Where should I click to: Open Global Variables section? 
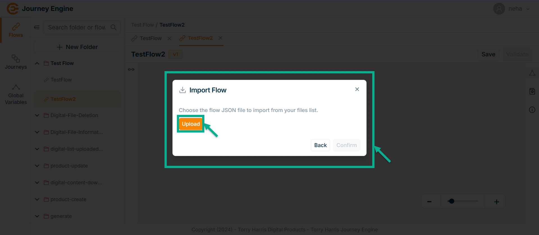16,95
